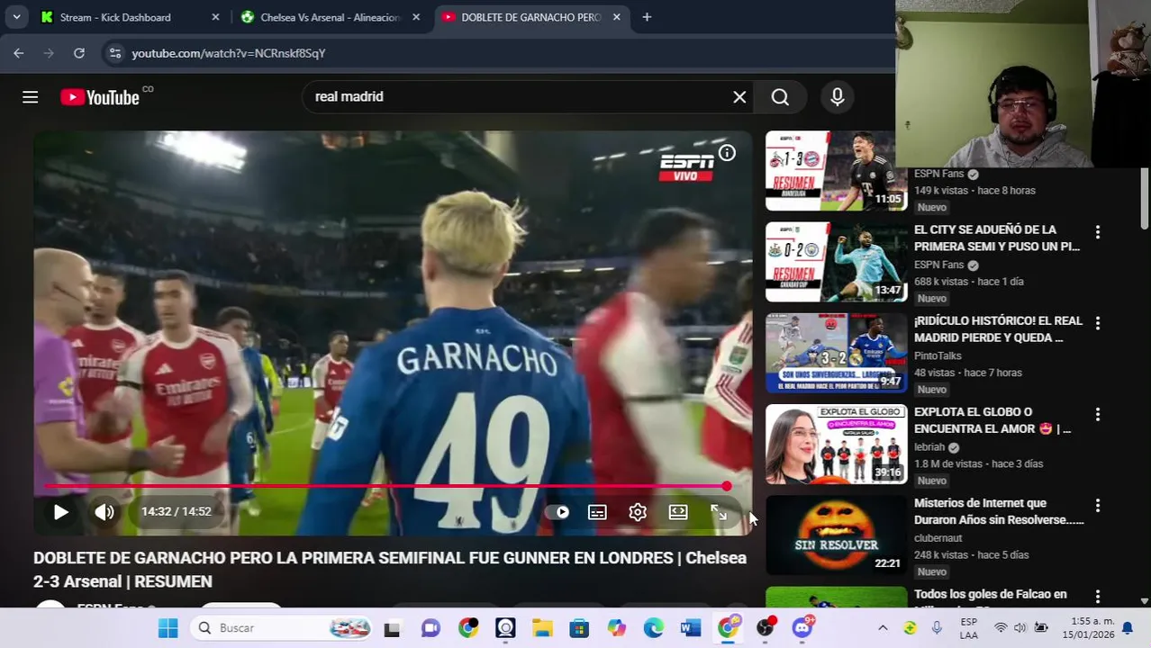Open File Explorer from taskbar
This screenshot has width=1151, height=648.
click(x=542, y=628)
